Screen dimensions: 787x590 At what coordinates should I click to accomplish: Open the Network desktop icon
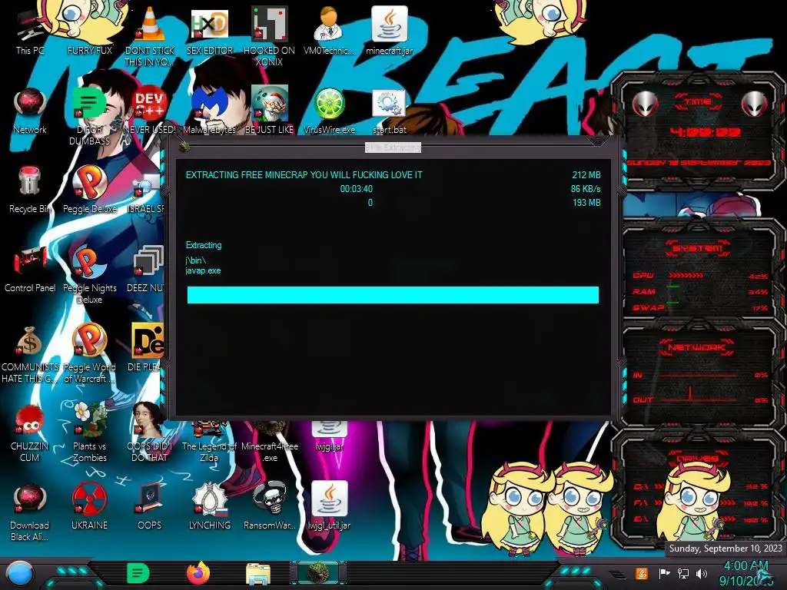coord(30,111)
